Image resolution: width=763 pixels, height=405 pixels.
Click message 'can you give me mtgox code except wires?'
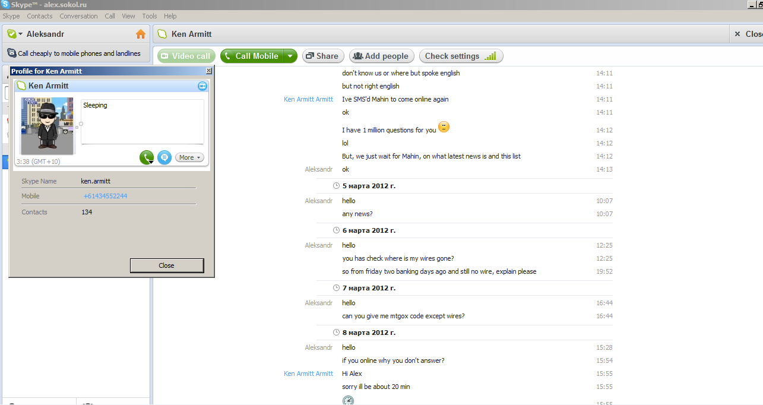click(403, 316)
